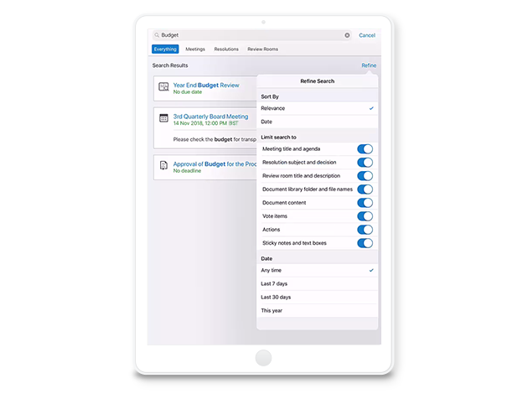This screenshot has width=528, height=394.
Task: Click the 'Sort By' heading
Action: (270, 96)
